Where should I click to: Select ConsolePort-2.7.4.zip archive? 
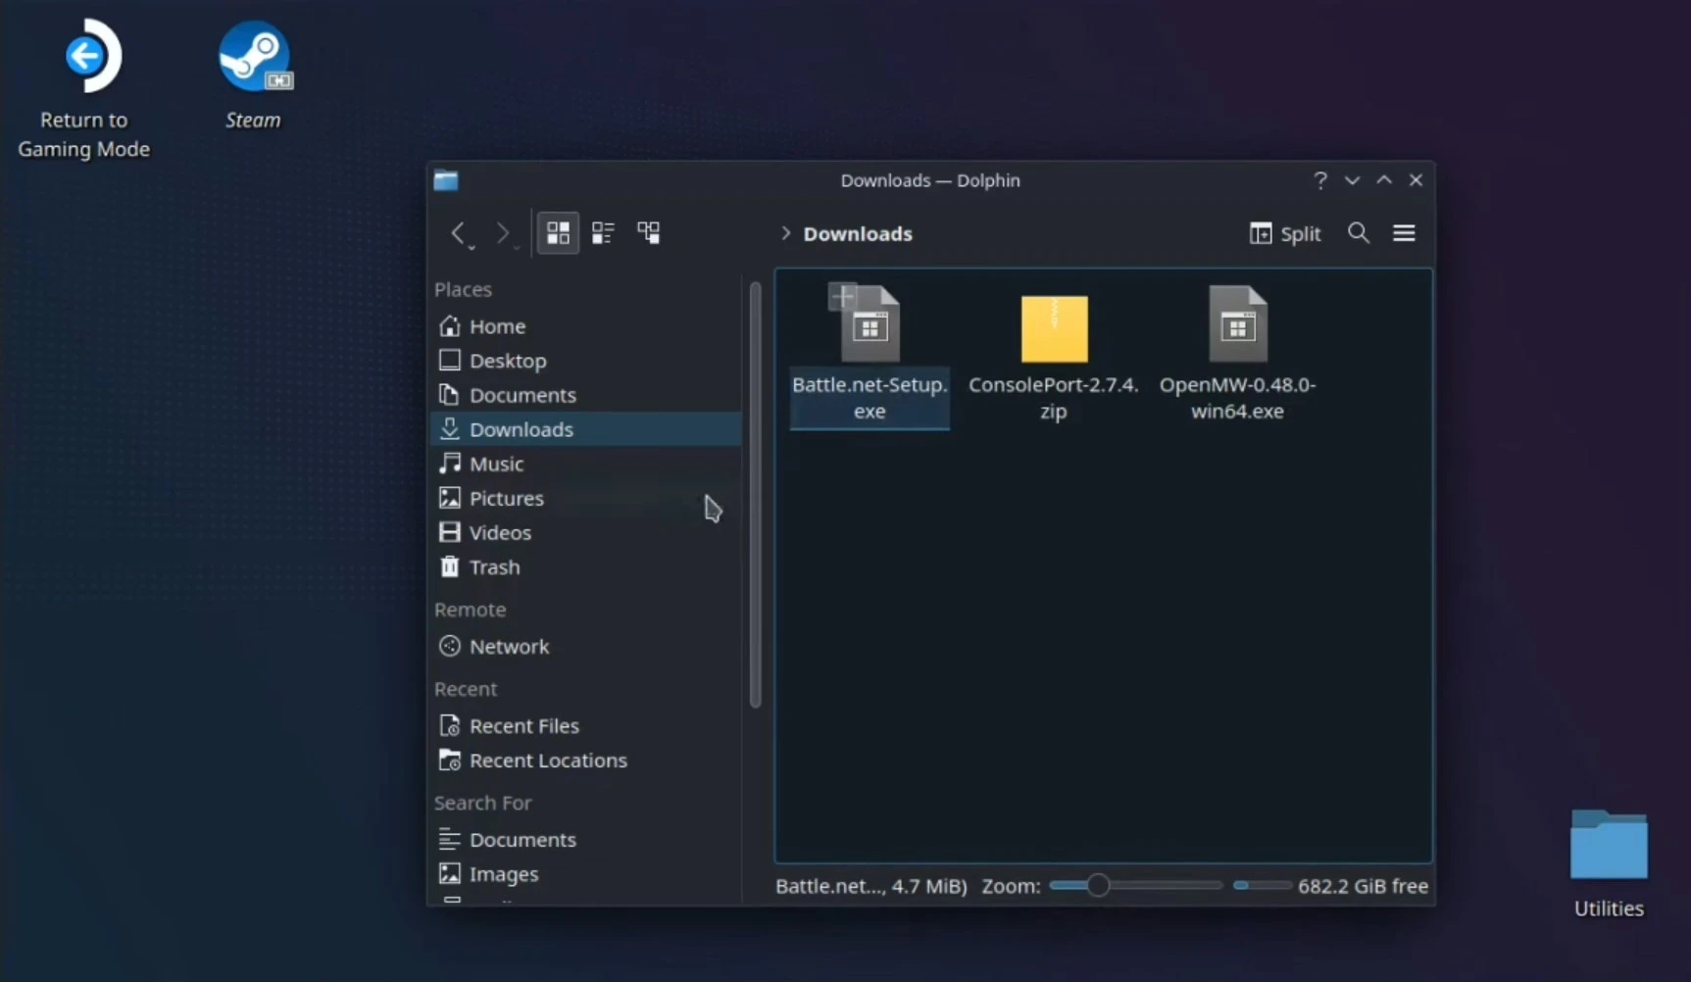(x=1054, y=328)
